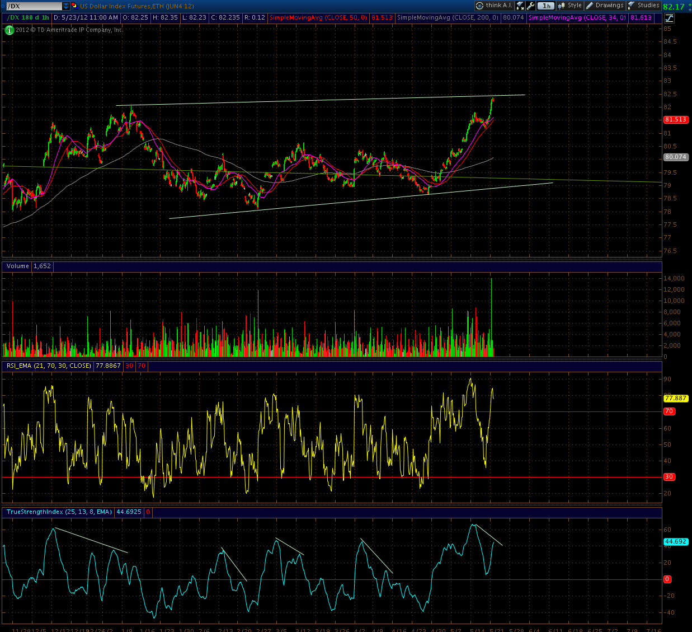Click the red 0 zero-line bubble on TSI axis
Viewport: 692px width, 632px height.
(667, 579)
